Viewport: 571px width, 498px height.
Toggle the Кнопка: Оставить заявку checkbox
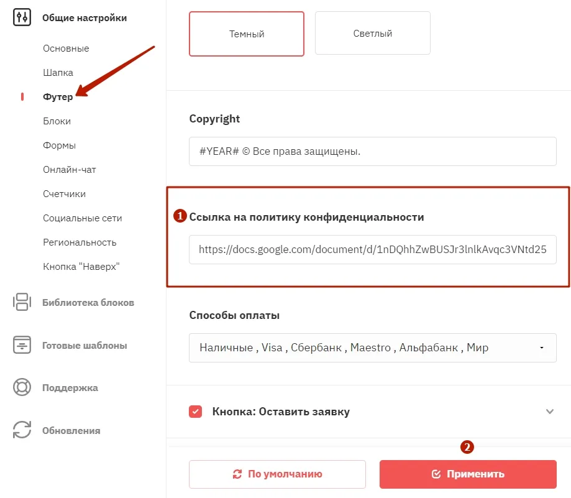pyautogui.click(x=195, y=412)
